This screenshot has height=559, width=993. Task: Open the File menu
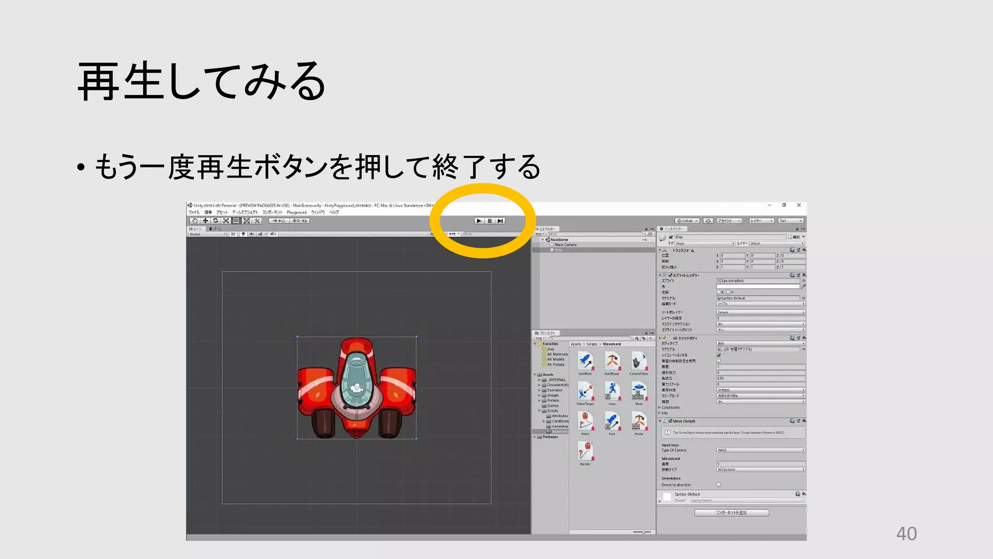[194, 212]
